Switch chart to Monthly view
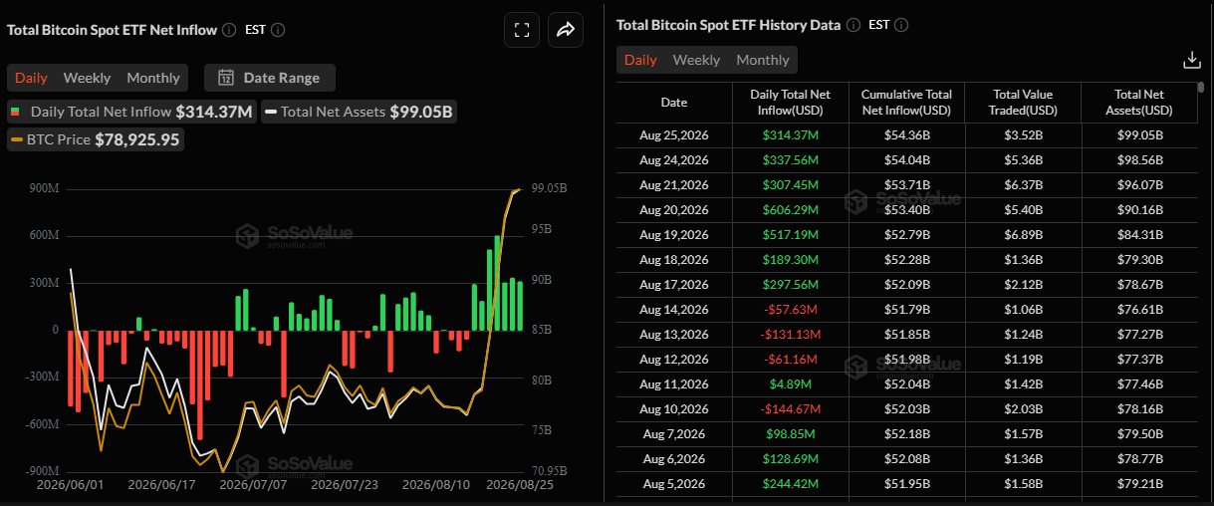Screen dimensions: 1214x506 153,78
